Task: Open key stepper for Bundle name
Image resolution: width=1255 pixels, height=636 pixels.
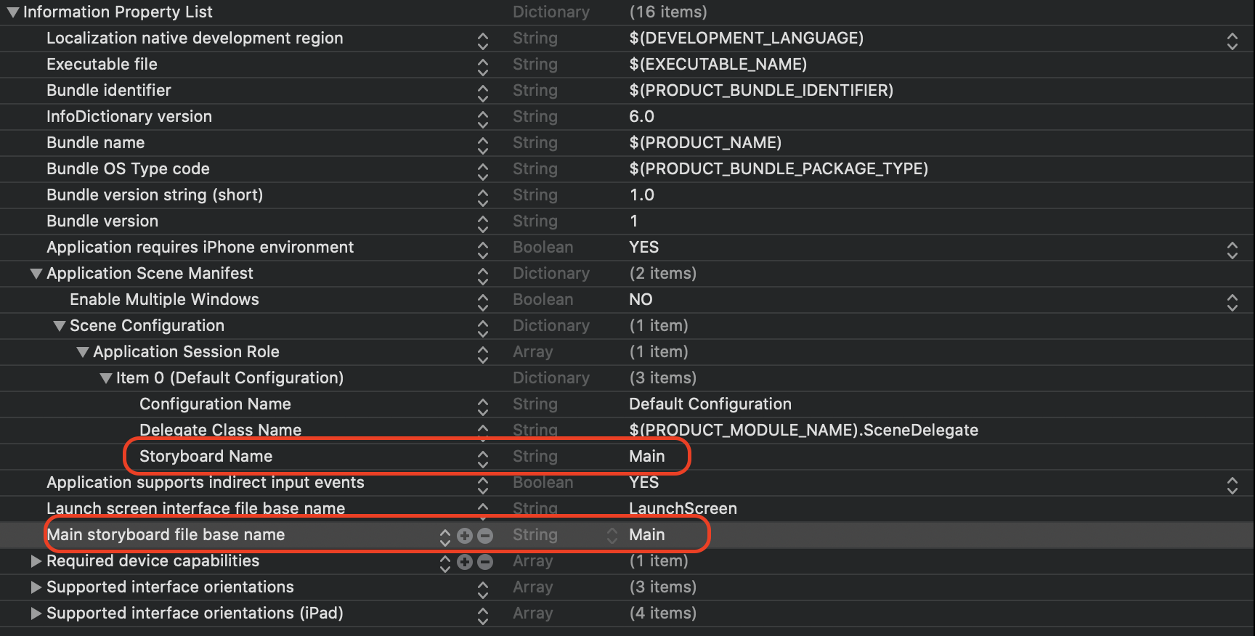Action: pyautogui.click(x=483, y=145)
